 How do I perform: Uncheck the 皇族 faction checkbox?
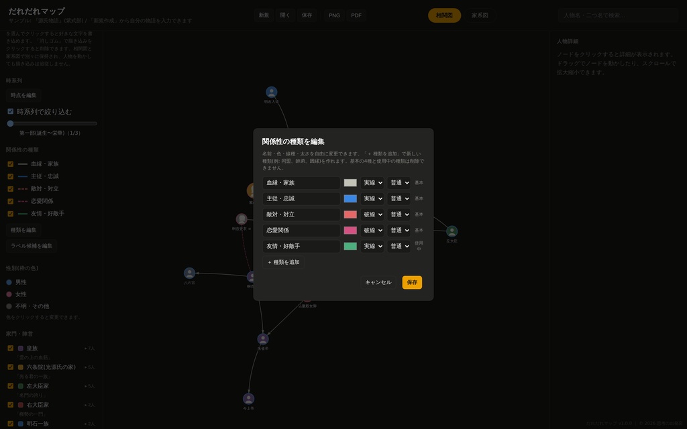[x=11, y=349]
